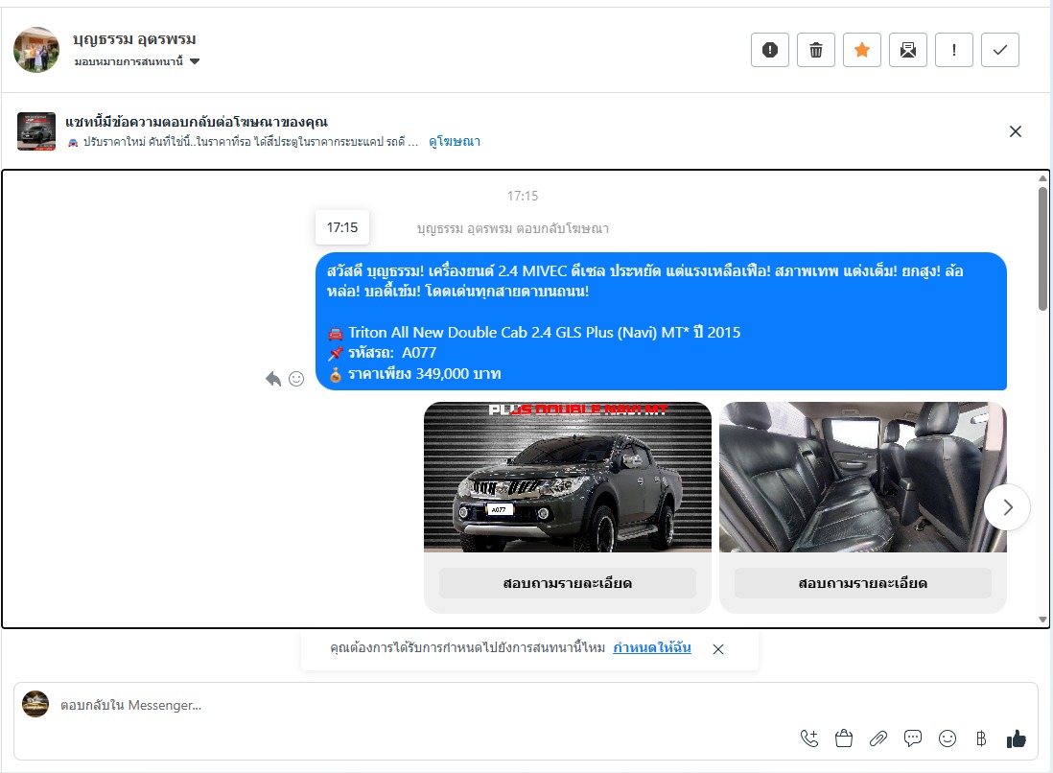
Task: Start a call with phone icon
Action: (809, 738)
